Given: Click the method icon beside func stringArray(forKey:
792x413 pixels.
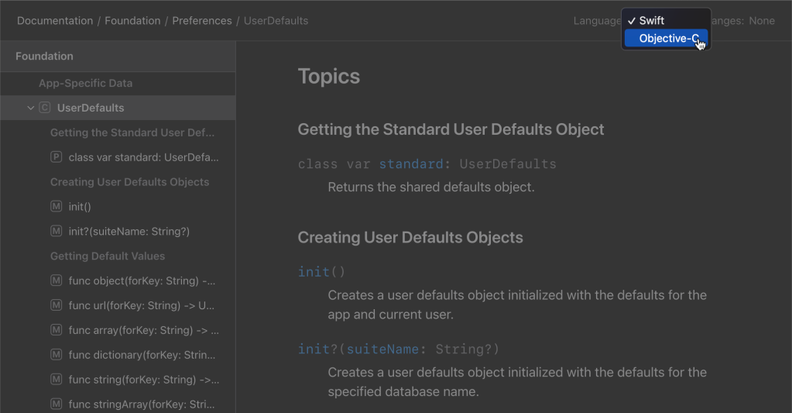Looking at the screenshot, I should 56,404.
